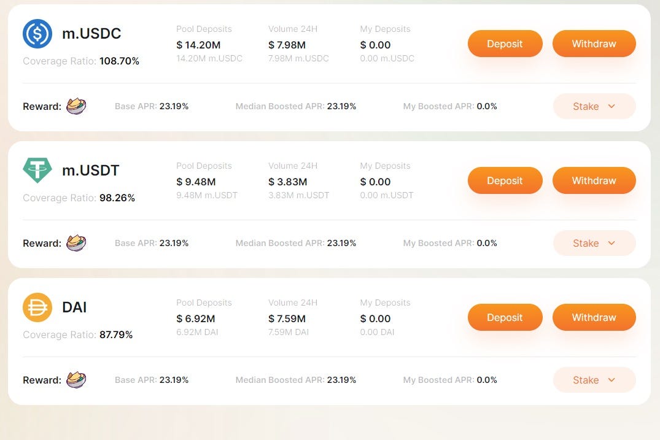Screen dimensions: 660x440
Task: Click the DAI pool name label
Action: [x=74, y=307]
